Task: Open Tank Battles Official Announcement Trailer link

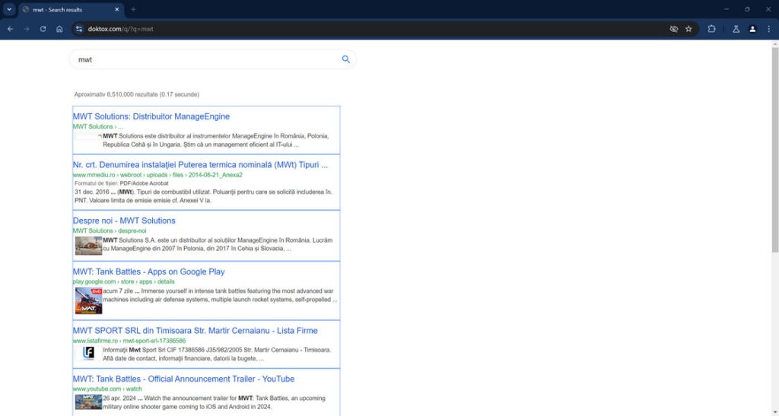Action: (x=184, y=379)
